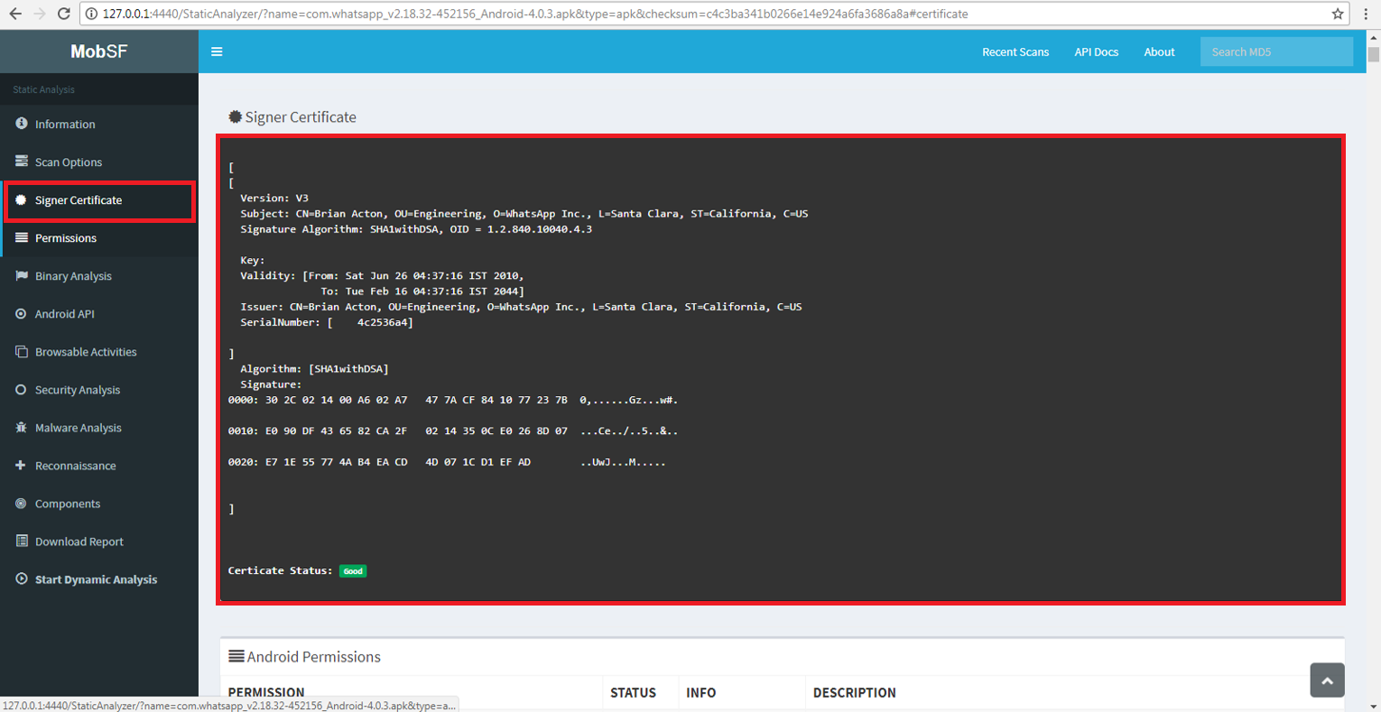Click the Version: V3 line
The height and width of the screenshot is (712, 1381).
pyautogui.click(x=274, y=199)
